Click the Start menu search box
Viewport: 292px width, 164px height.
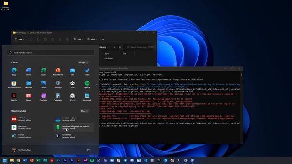[x=51, y=53]
